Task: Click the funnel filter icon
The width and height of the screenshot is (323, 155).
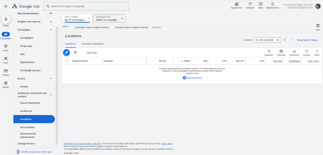Action: click(75, 53)
